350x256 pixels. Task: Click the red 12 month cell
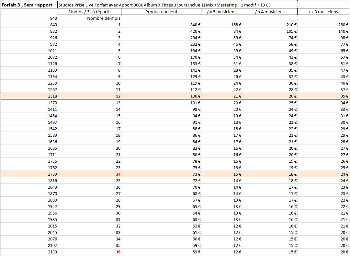(x=118, y=96)
